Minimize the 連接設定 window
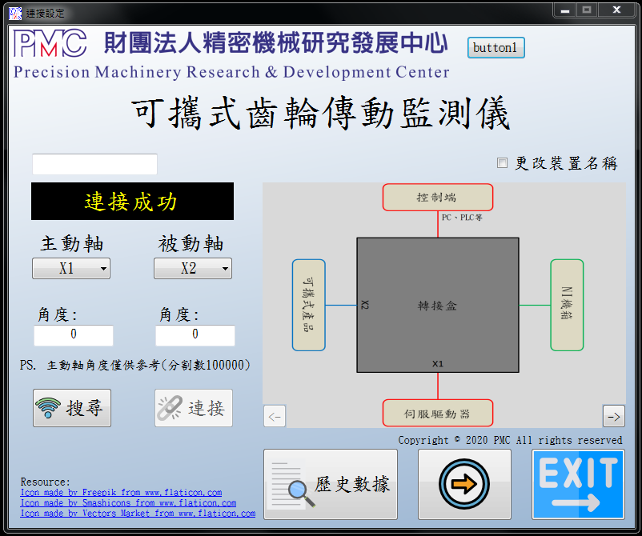Viewport: 642px width, 536px height. pyautogui.click(x=565, y=10)
